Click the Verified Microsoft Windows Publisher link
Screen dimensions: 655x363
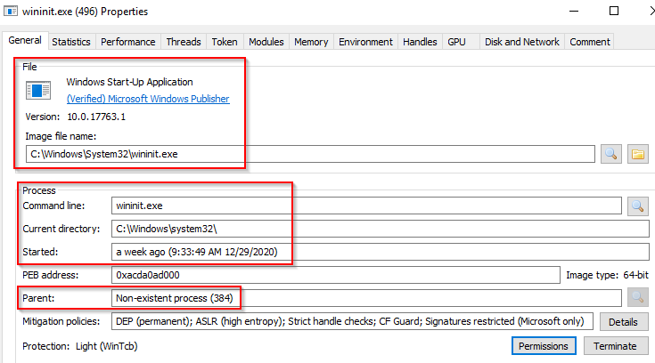pyautogui.click(x=148, y=99)
